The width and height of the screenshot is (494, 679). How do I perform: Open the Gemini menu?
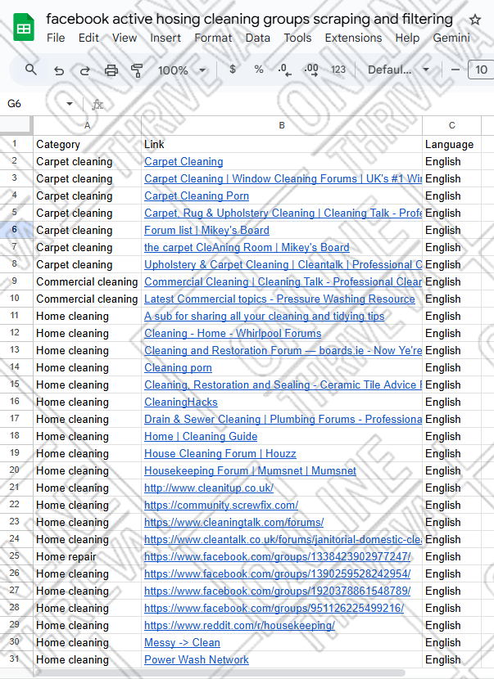451,38
